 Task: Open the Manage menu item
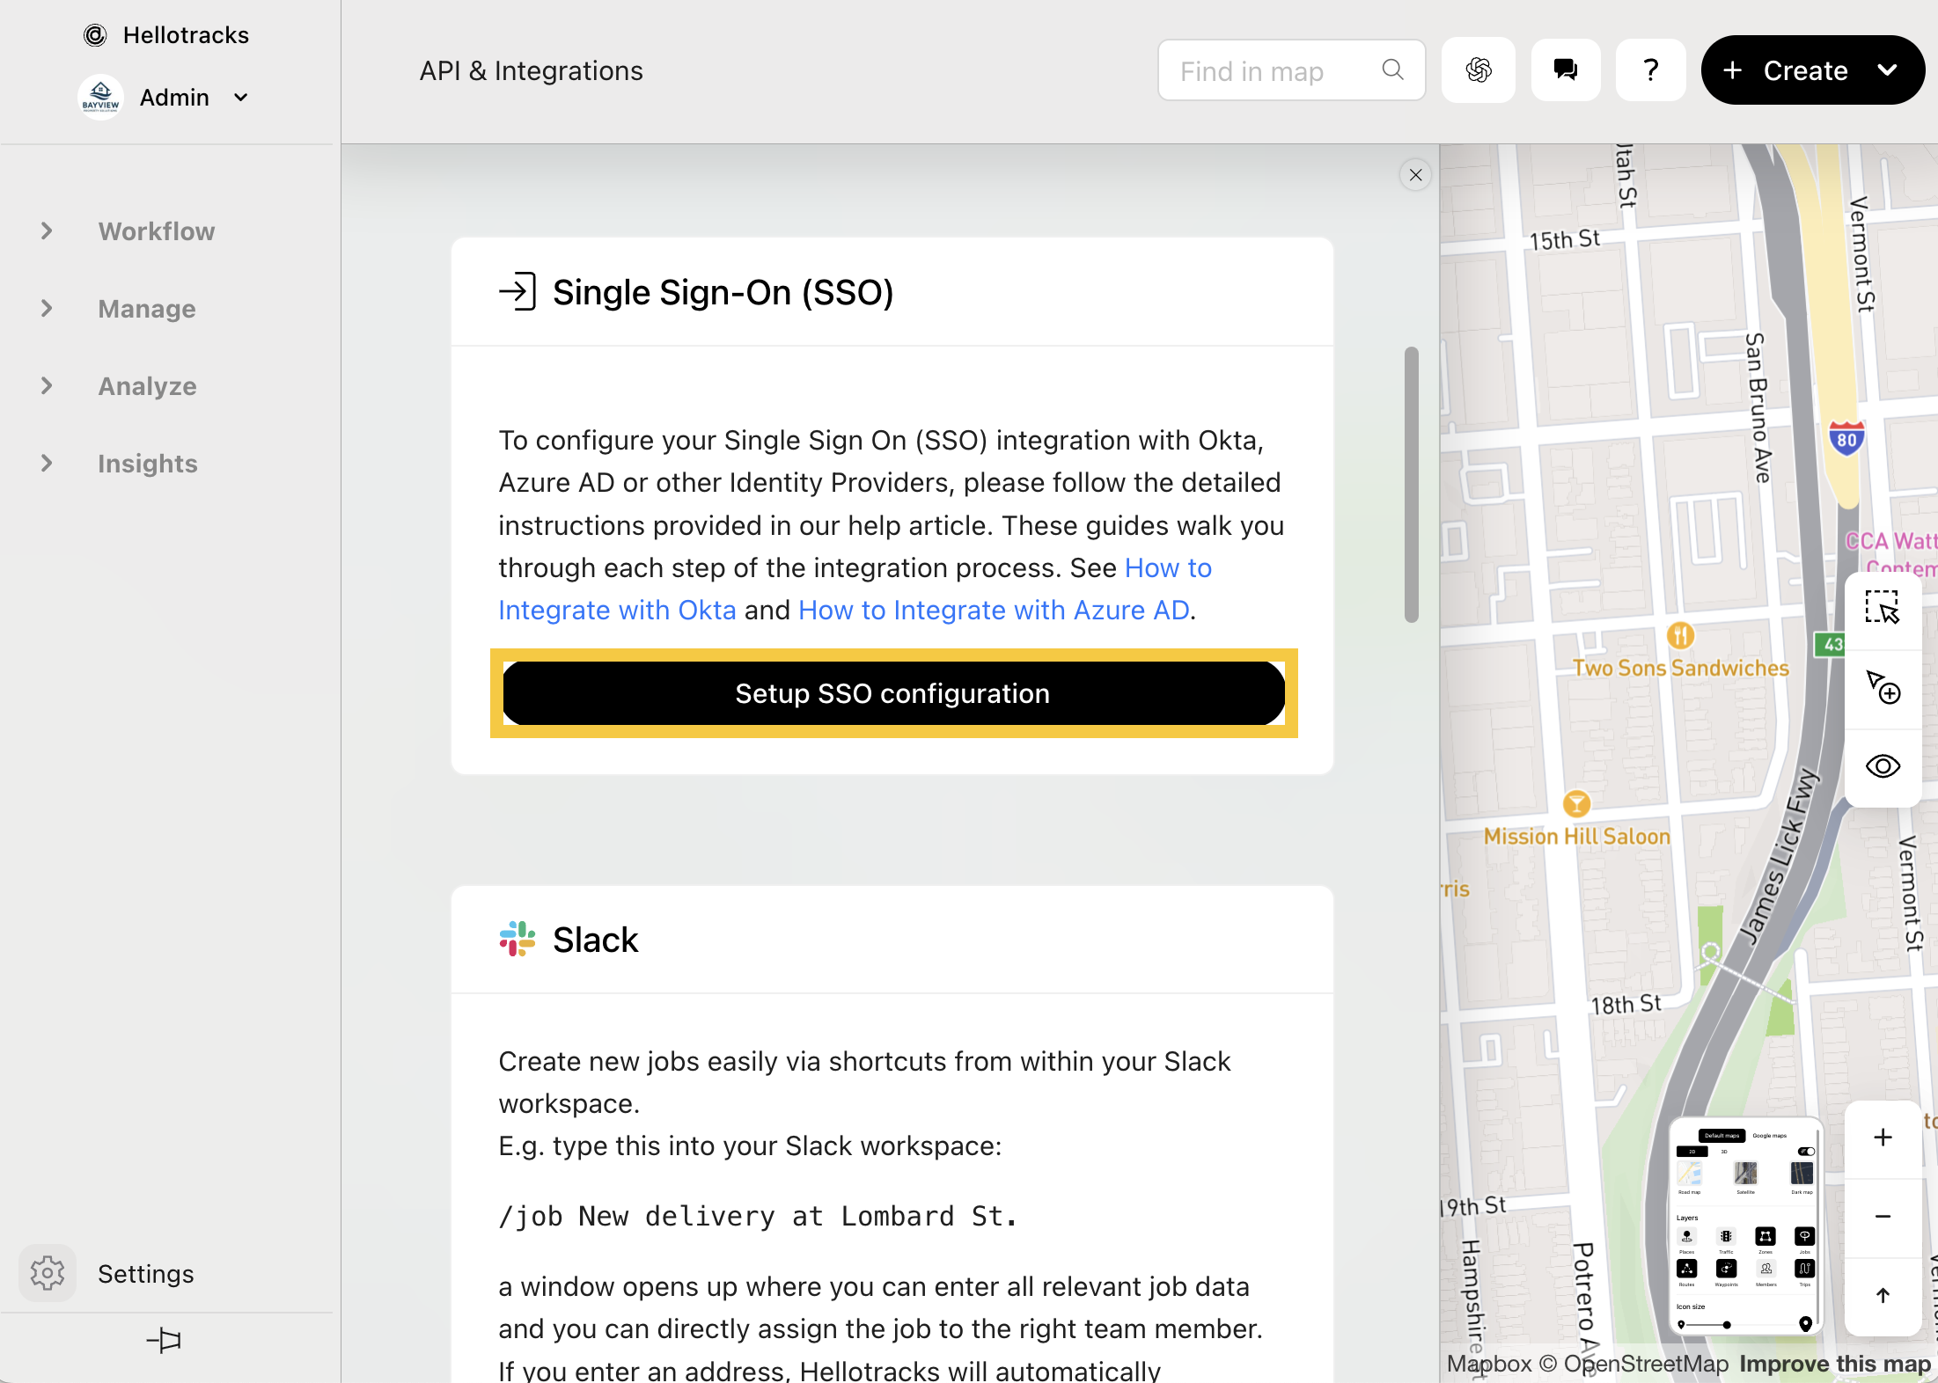(x=147, y=309)
